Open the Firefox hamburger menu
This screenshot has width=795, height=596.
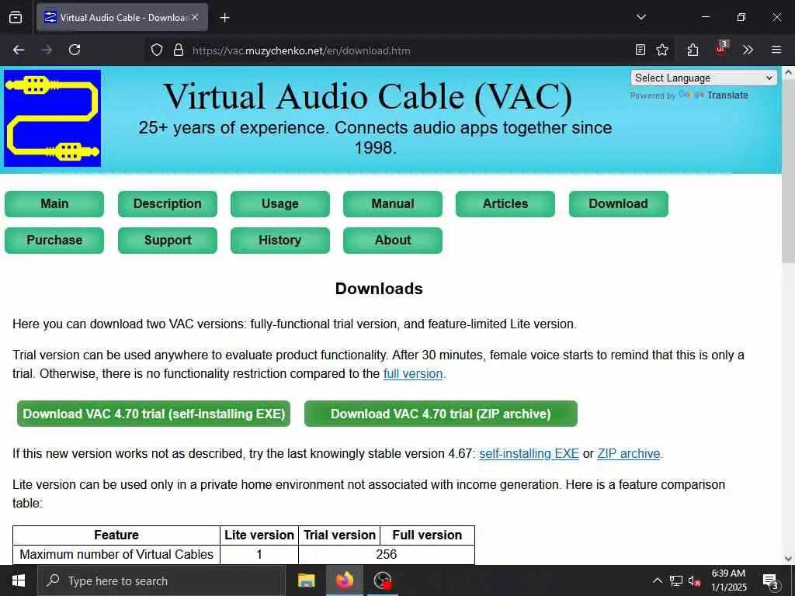click(776, 50)
